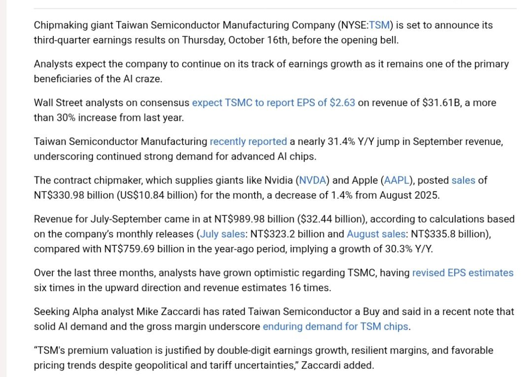Open the 'August sales' link
The width and height of the screenshot is (532, 377).
point(376,234)
